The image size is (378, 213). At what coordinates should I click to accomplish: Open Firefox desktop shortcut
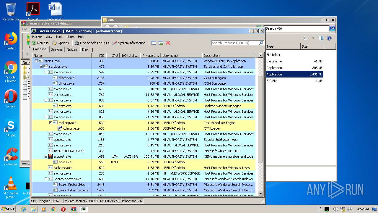click(x=11, y=41)
